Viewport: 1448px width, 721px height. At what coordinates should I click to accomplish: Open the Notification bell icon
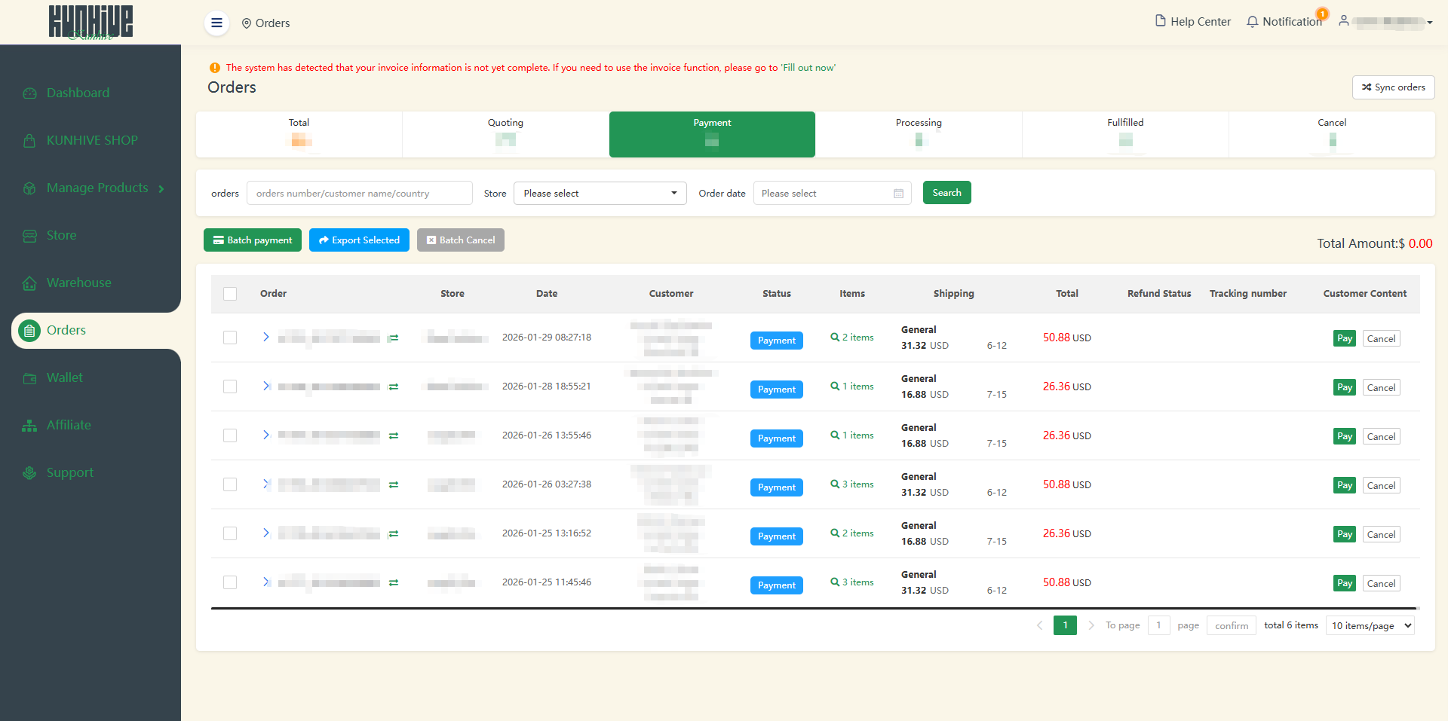coord(1252,22)
